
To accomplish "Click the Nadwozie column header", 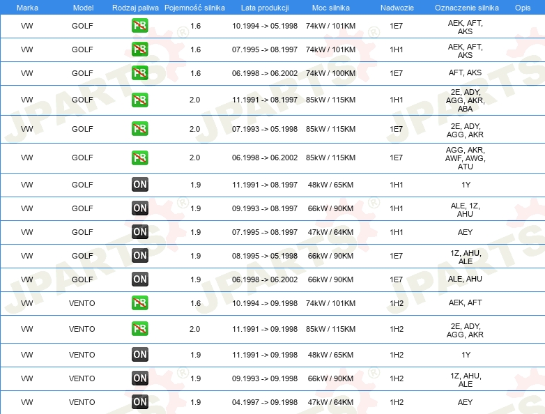I will 397,8.
